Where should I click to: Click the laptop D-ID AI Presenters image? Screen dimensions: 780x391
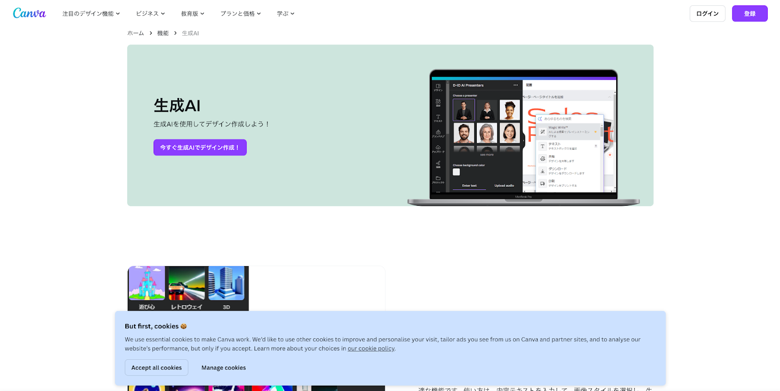[x=524, y=137]
